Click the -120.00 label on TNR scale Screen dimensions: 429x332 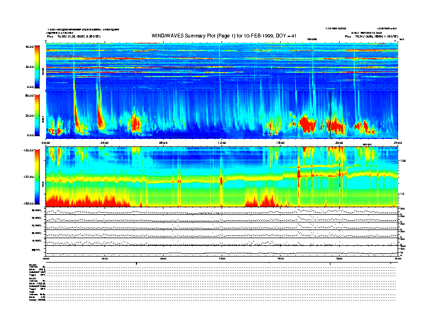tap(28, 150)
